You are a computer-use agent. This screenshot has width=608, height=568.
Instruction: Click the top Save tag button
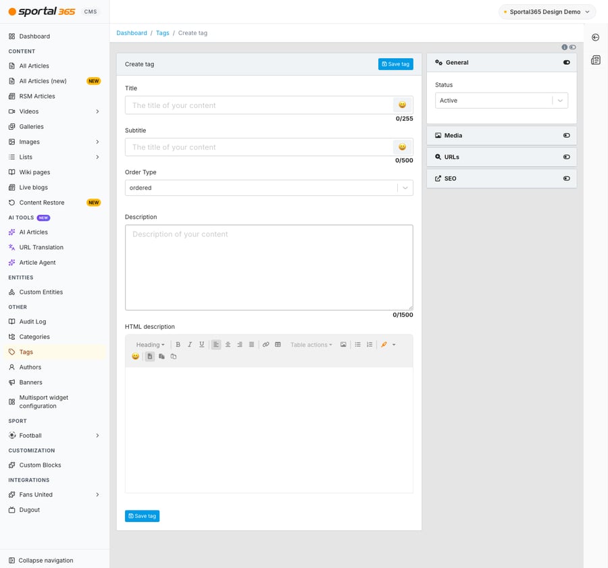click(x=395, y=64)
